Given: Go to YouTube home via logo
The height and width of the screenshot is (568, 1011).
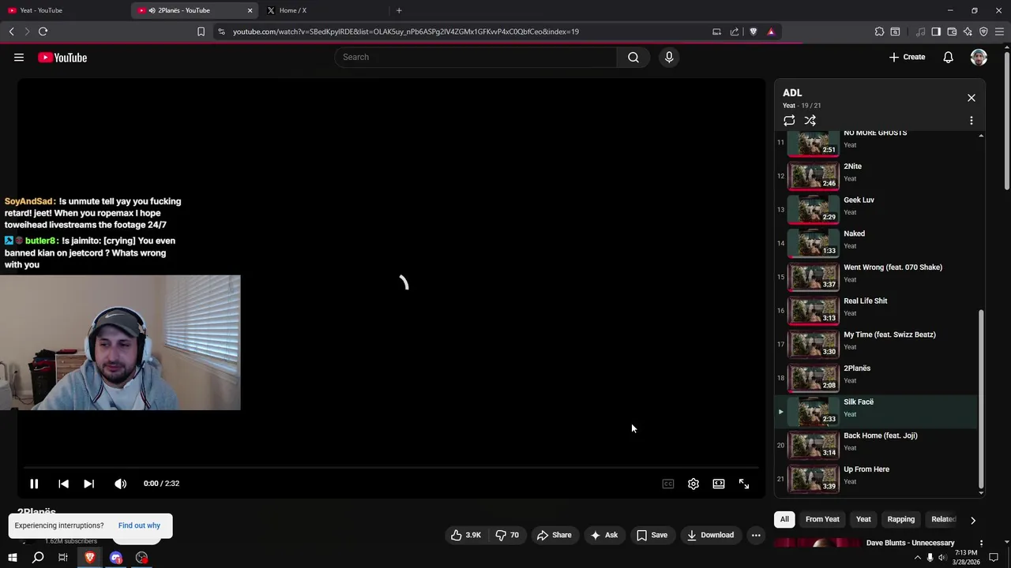Looking at the screenshot, I should [62, 58].
